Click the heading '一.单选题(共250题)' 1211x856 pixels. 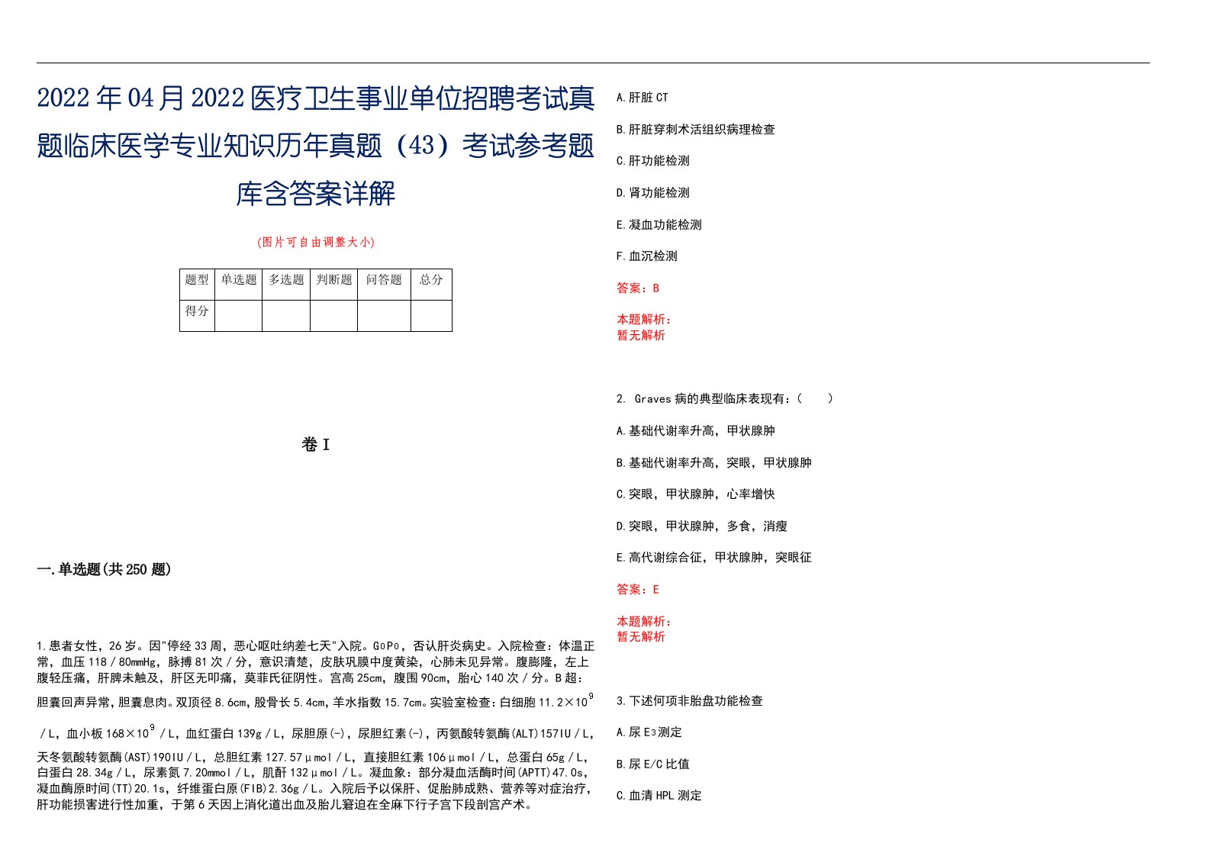[104, 569]
